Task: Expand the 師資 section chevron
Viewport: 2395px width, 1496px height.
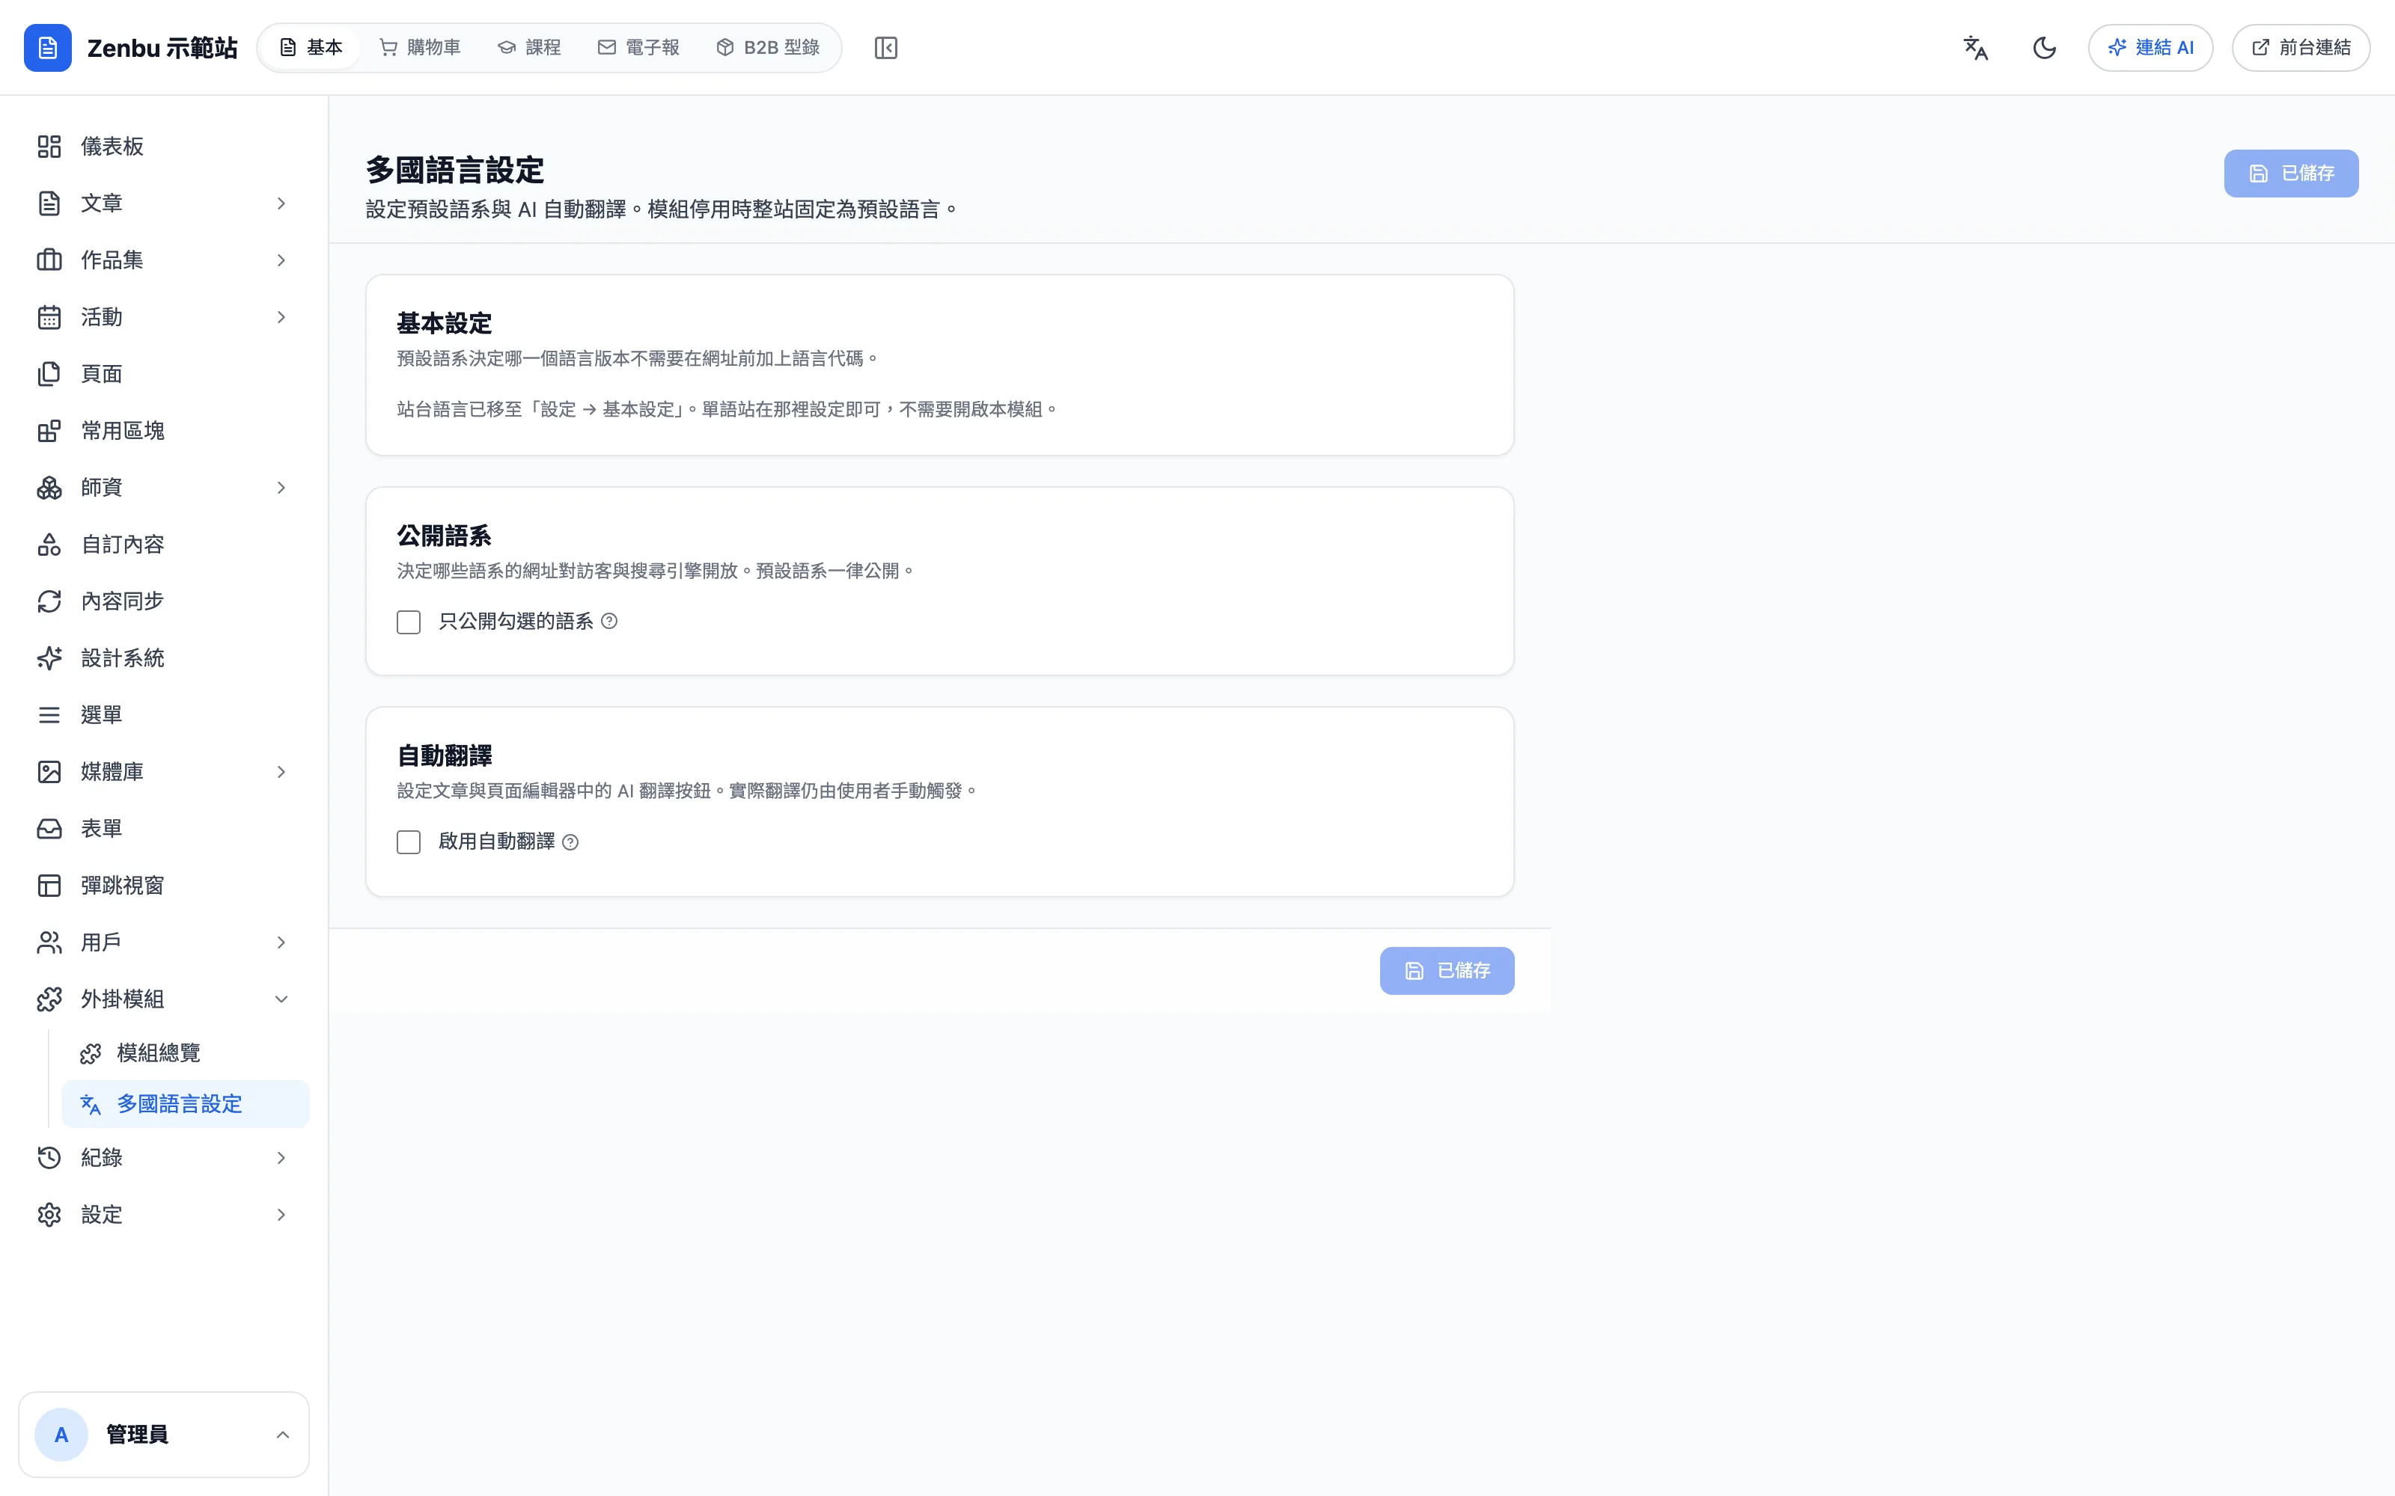Action: pos(281,488)
